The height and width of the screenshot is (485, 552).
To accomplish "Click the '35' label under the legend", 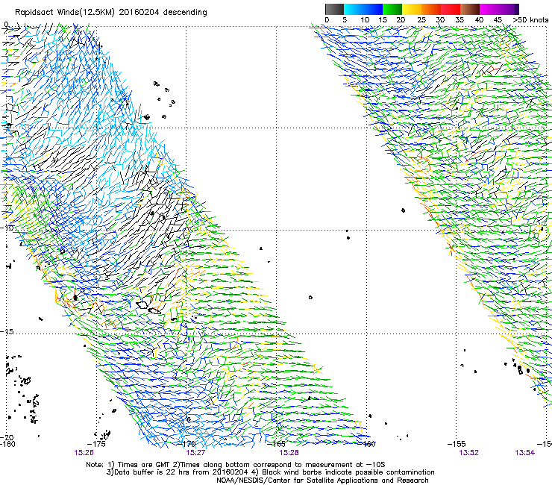I will tap(460, 20).
